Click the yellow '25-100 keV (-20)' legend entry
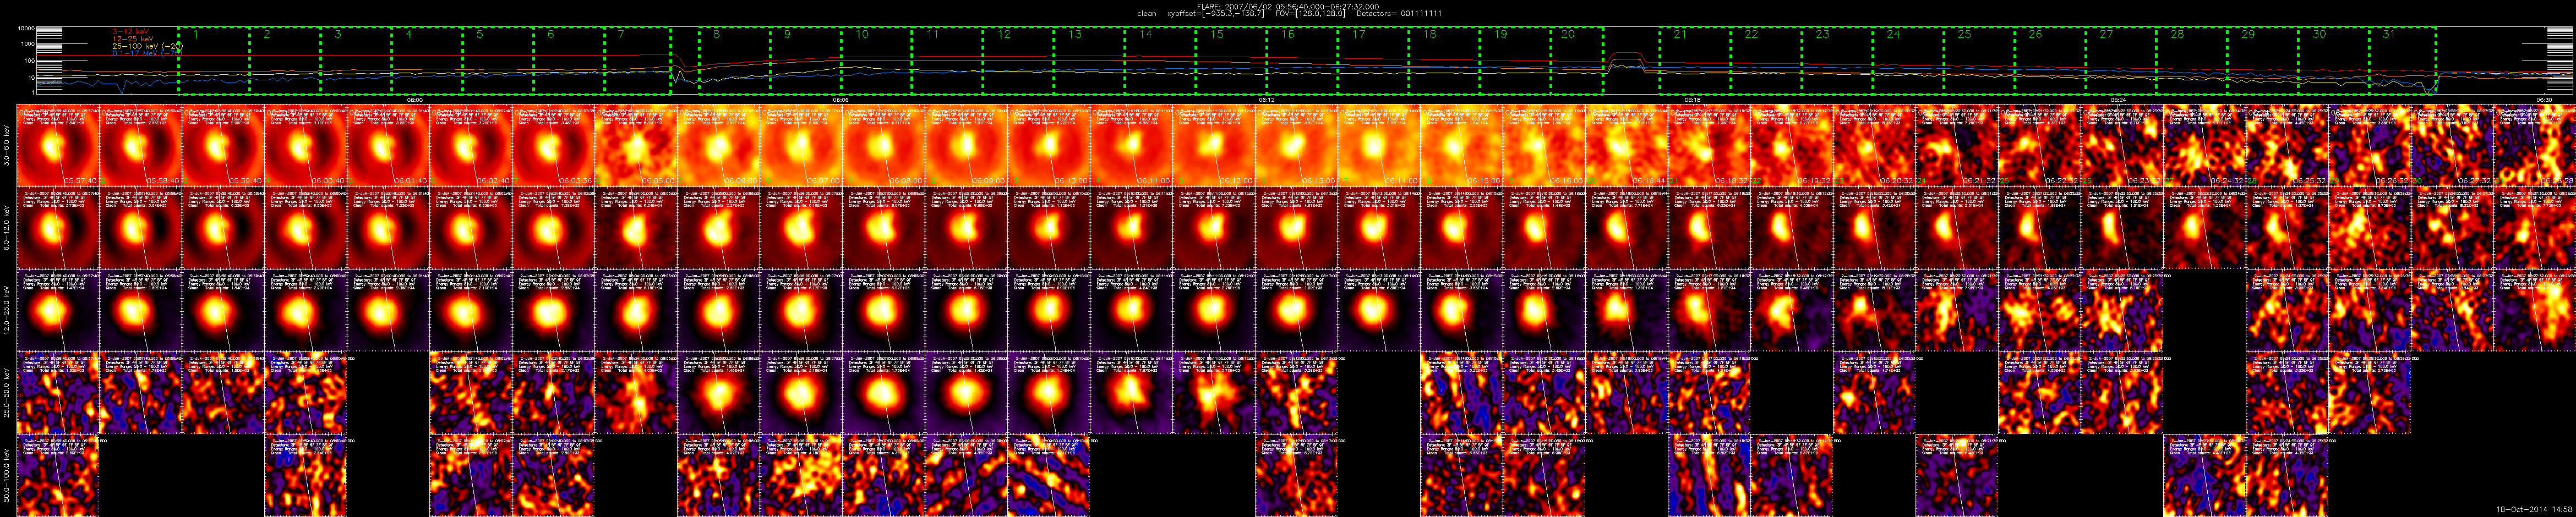The height and width of the screenshot is (517, 2576). pyautogui.click(x=147, y=46)
